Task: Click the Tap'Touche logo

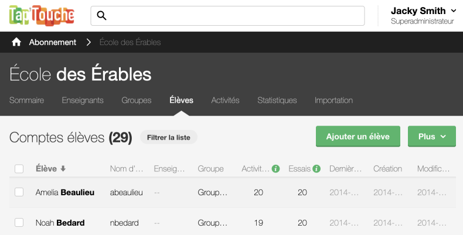Action: pos(42,16)
